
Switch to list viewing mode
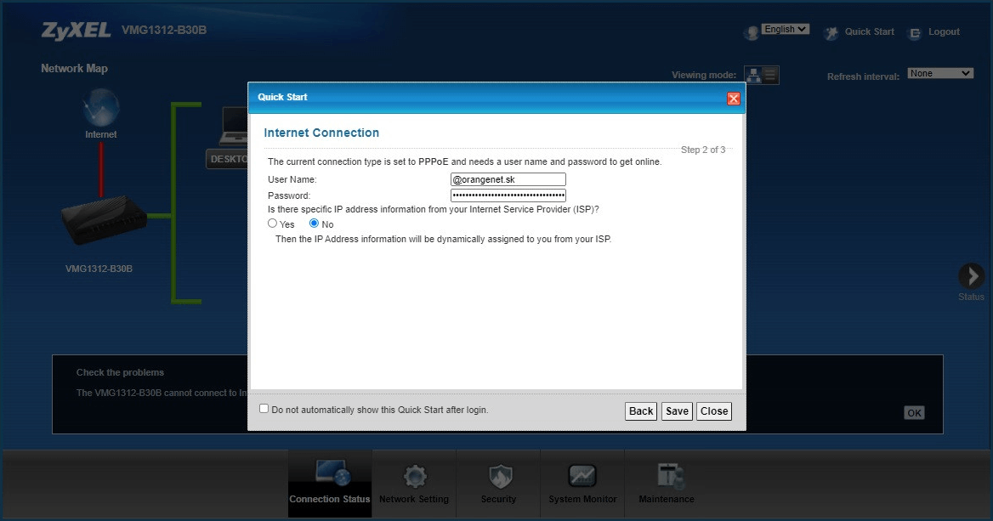coord(770,76)
